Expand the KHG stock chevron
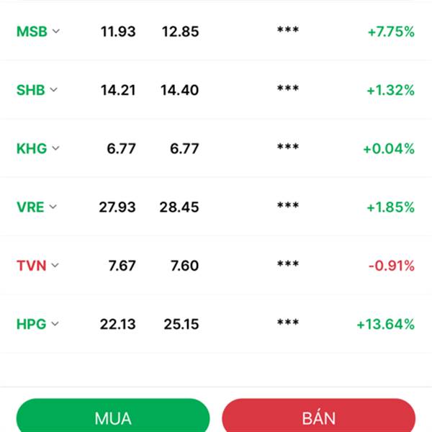Screen dimensions: 432x432 click(x=55, y=148)
